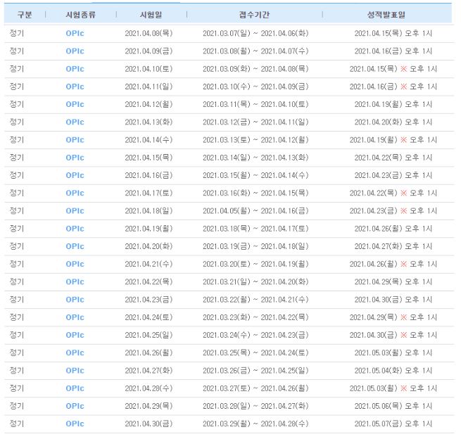Open the OPIc link for exam date 2021.04.21(수)
The image size is (461, 439).
[75, 264]
